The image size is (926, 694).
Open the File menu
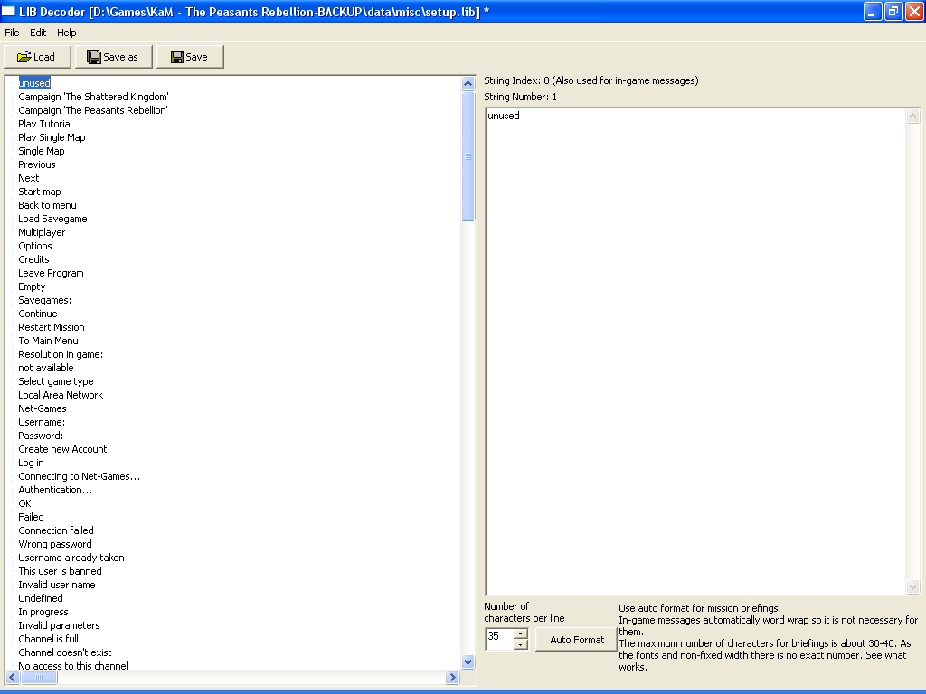tap(12, 33)
